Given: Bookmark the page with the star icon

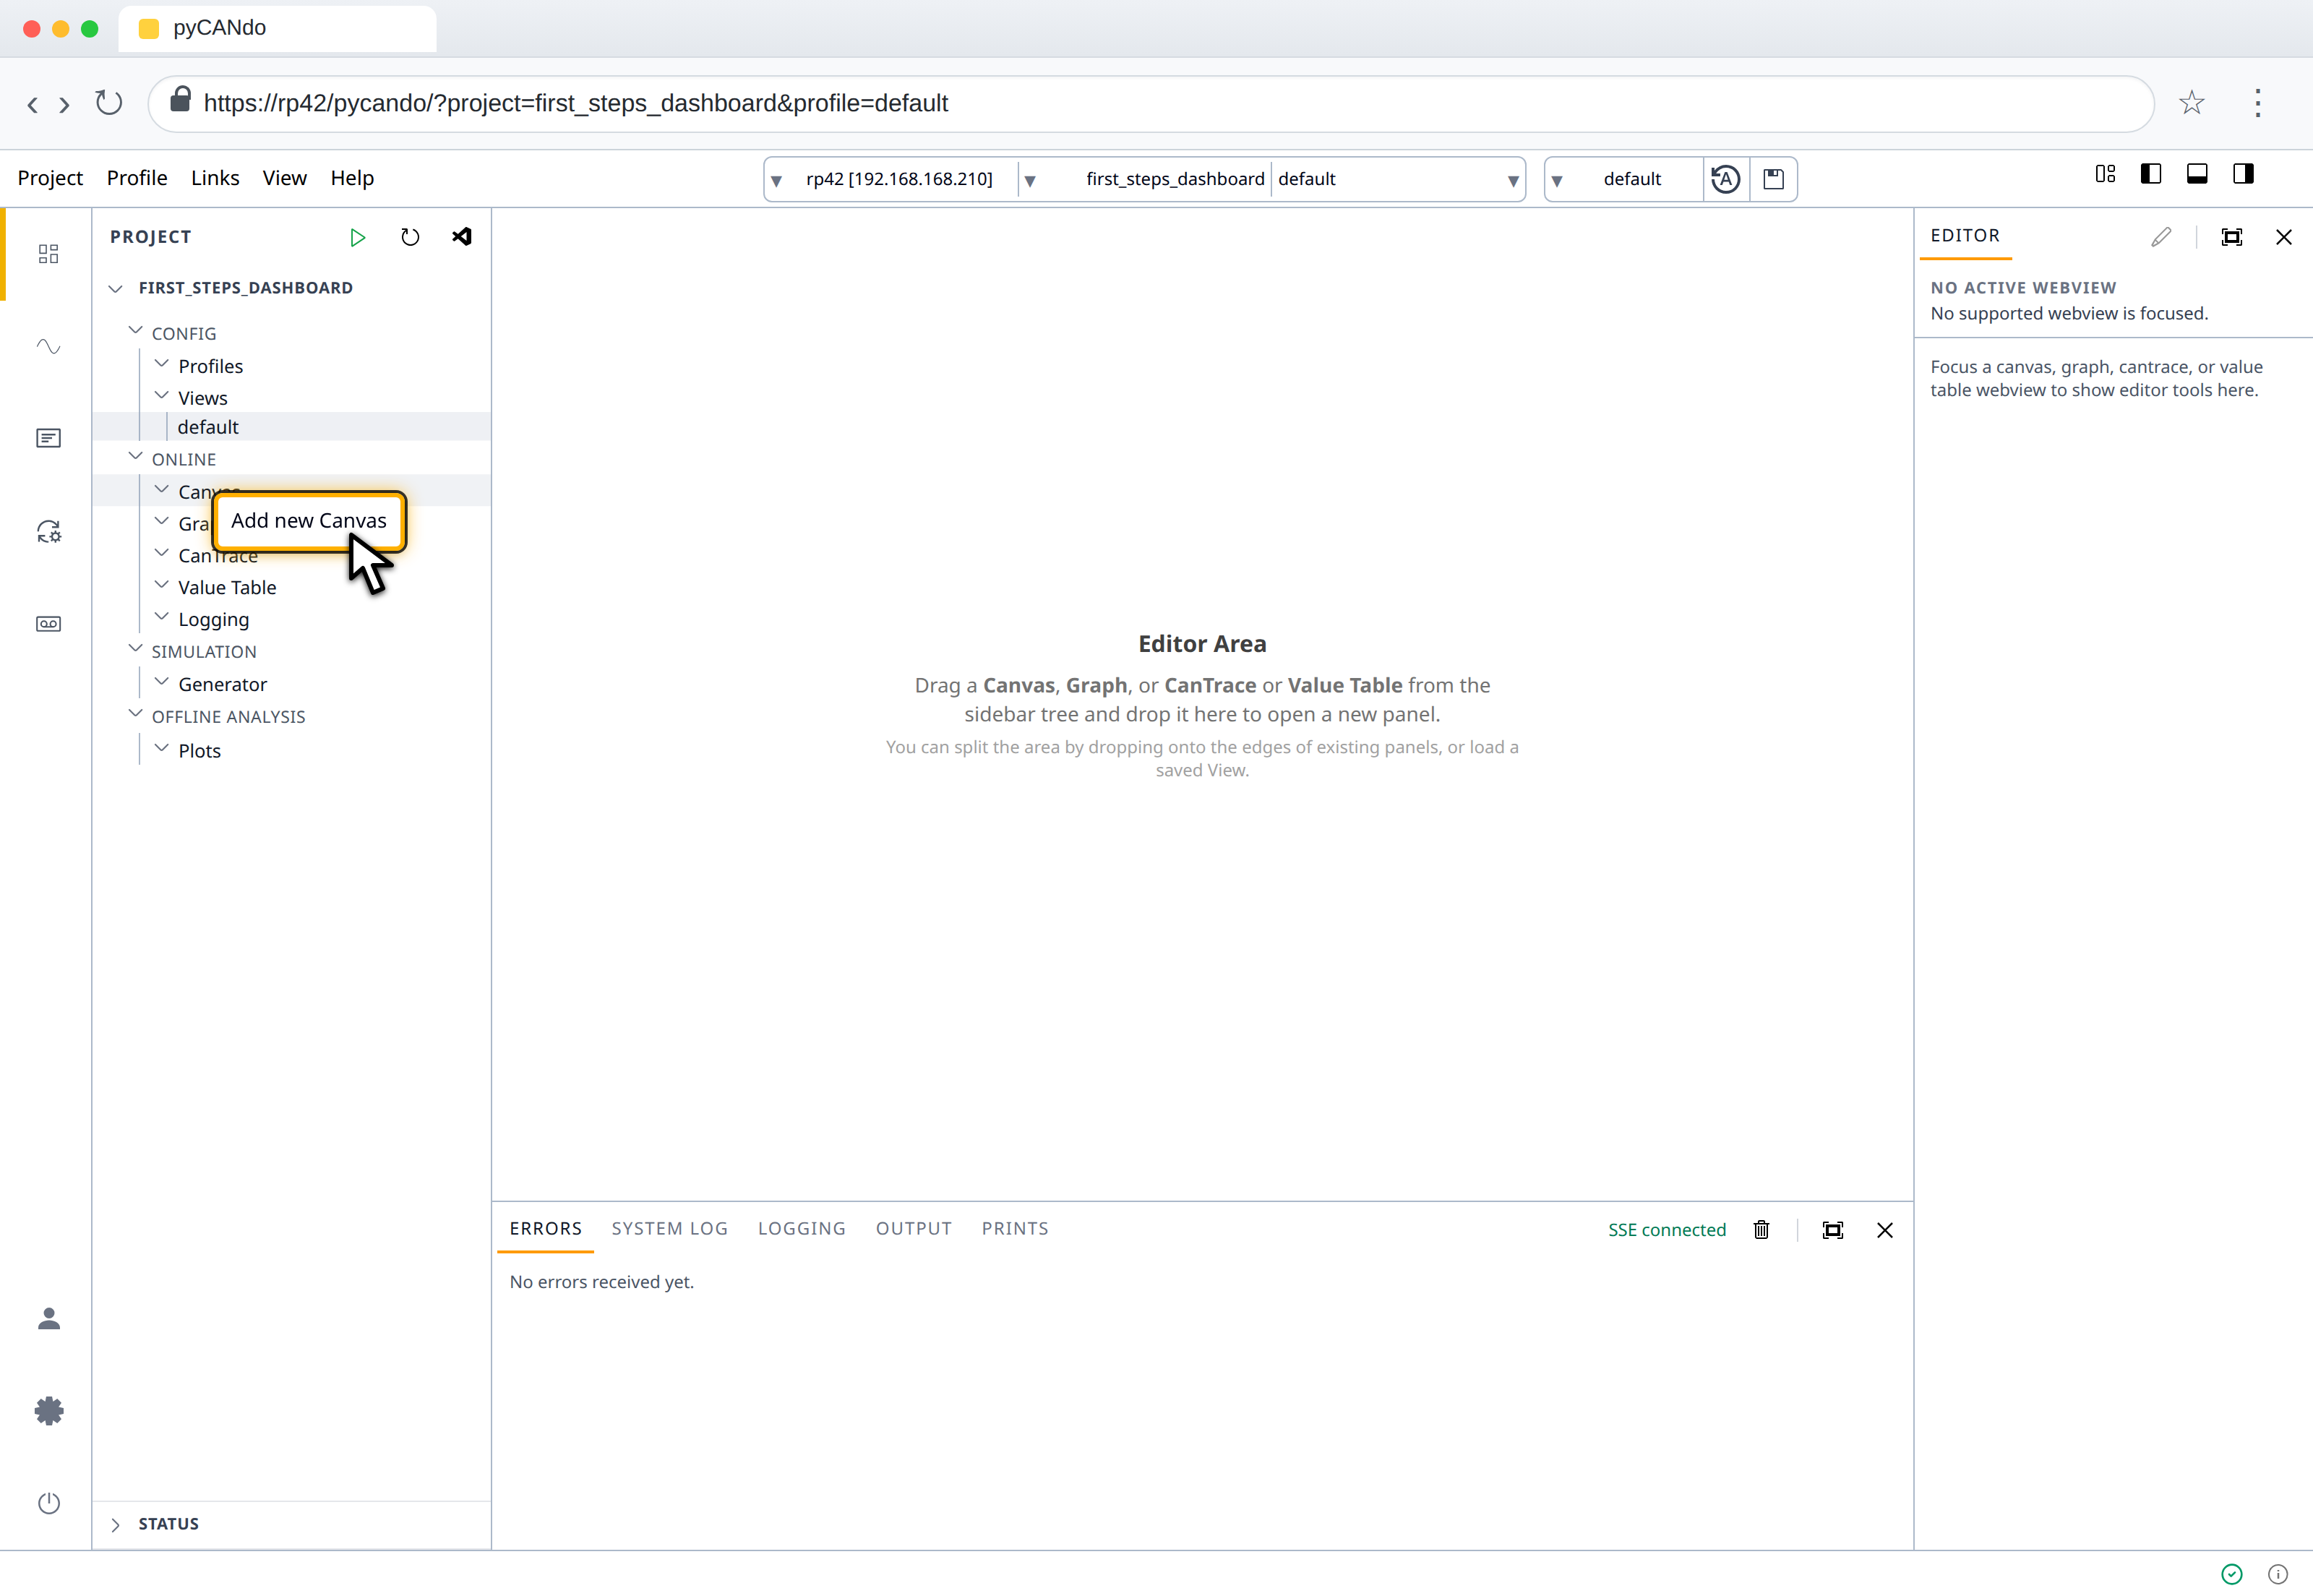Looking at the screenshot, I should coord(2191,103).
